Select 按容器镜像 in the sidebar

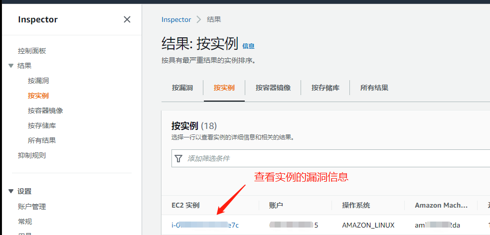tap(45, 111)
